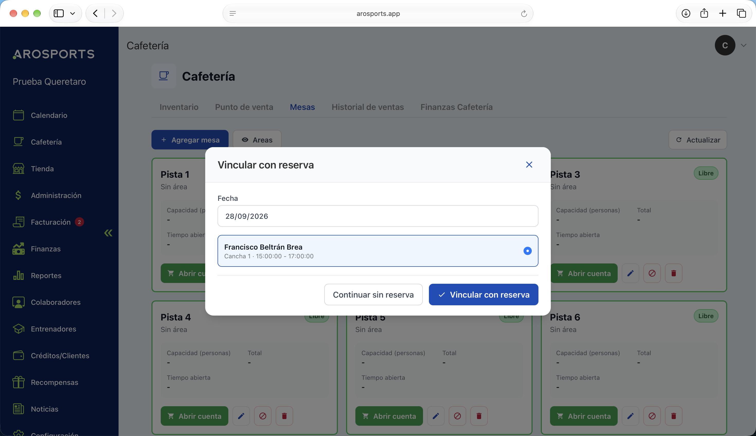Screen dimensions: 756x436
Task: Click Prueba Queretaro venue name
Action: (x=49, y=81)
